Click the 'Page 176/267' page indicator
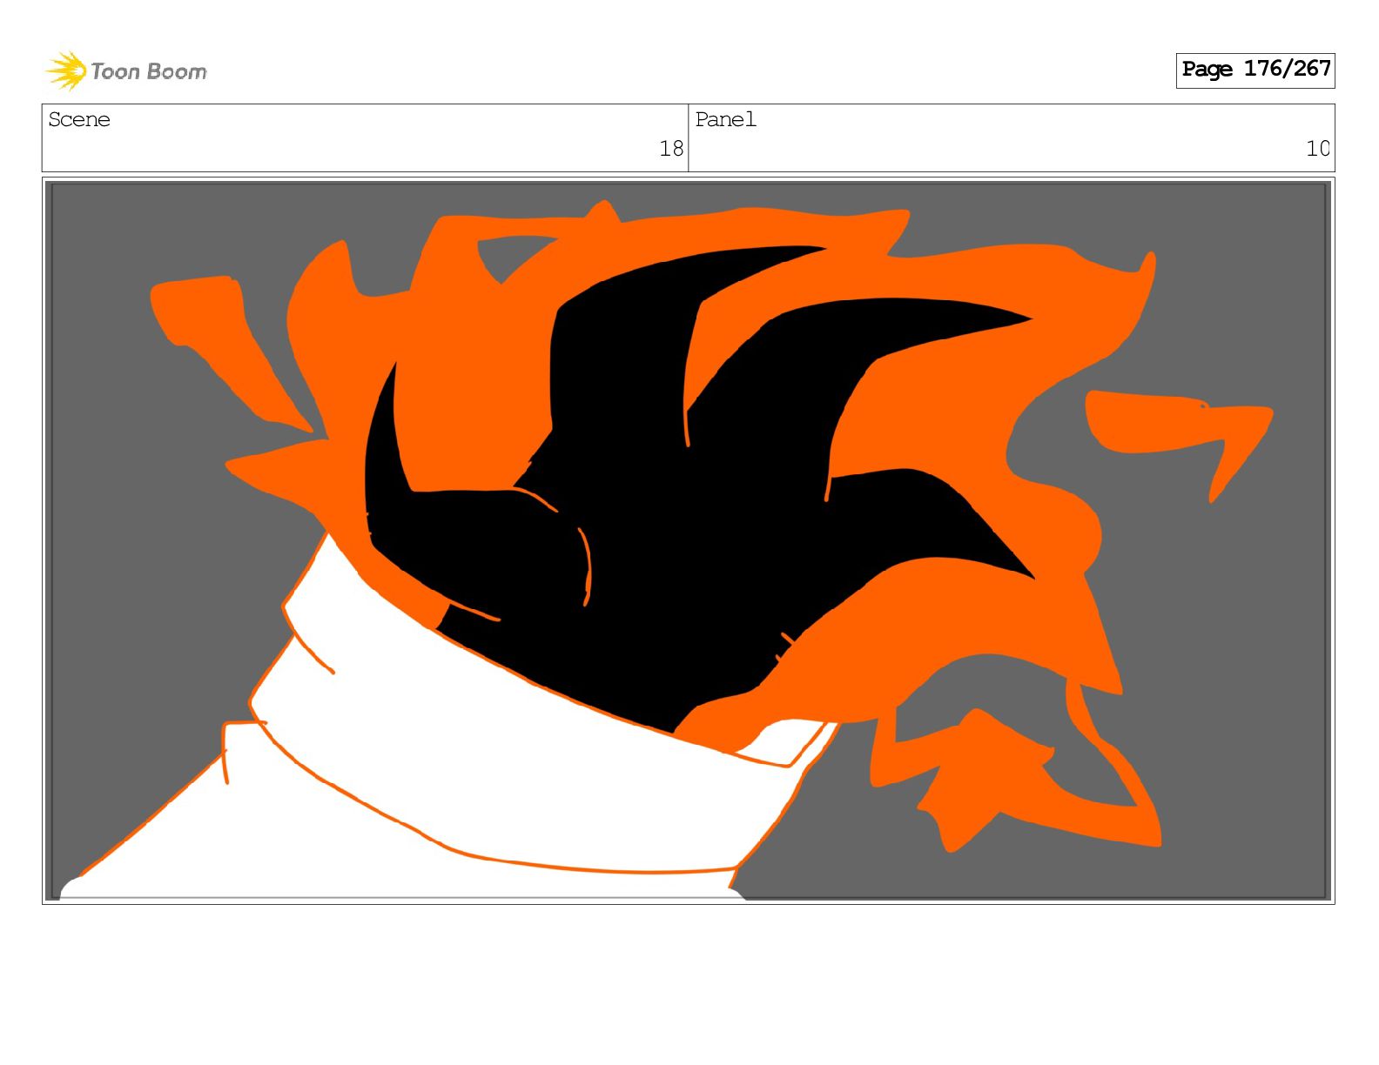The image size is (1379, 1065). 1255,70
